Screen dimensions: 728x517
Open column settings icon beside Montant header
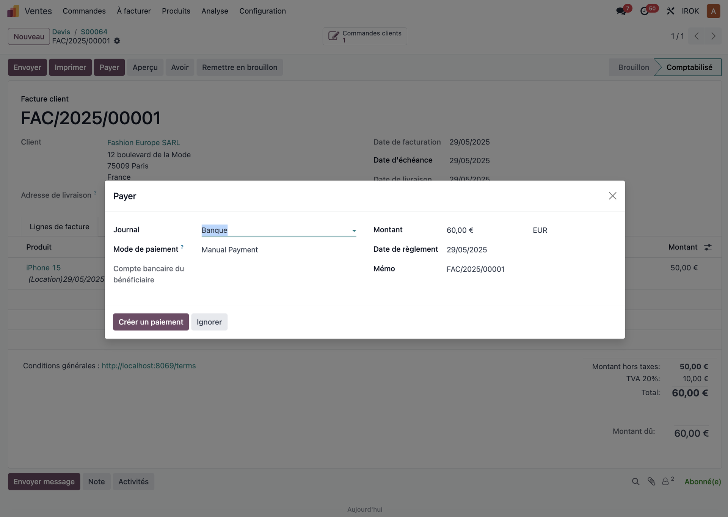(708, 247)
